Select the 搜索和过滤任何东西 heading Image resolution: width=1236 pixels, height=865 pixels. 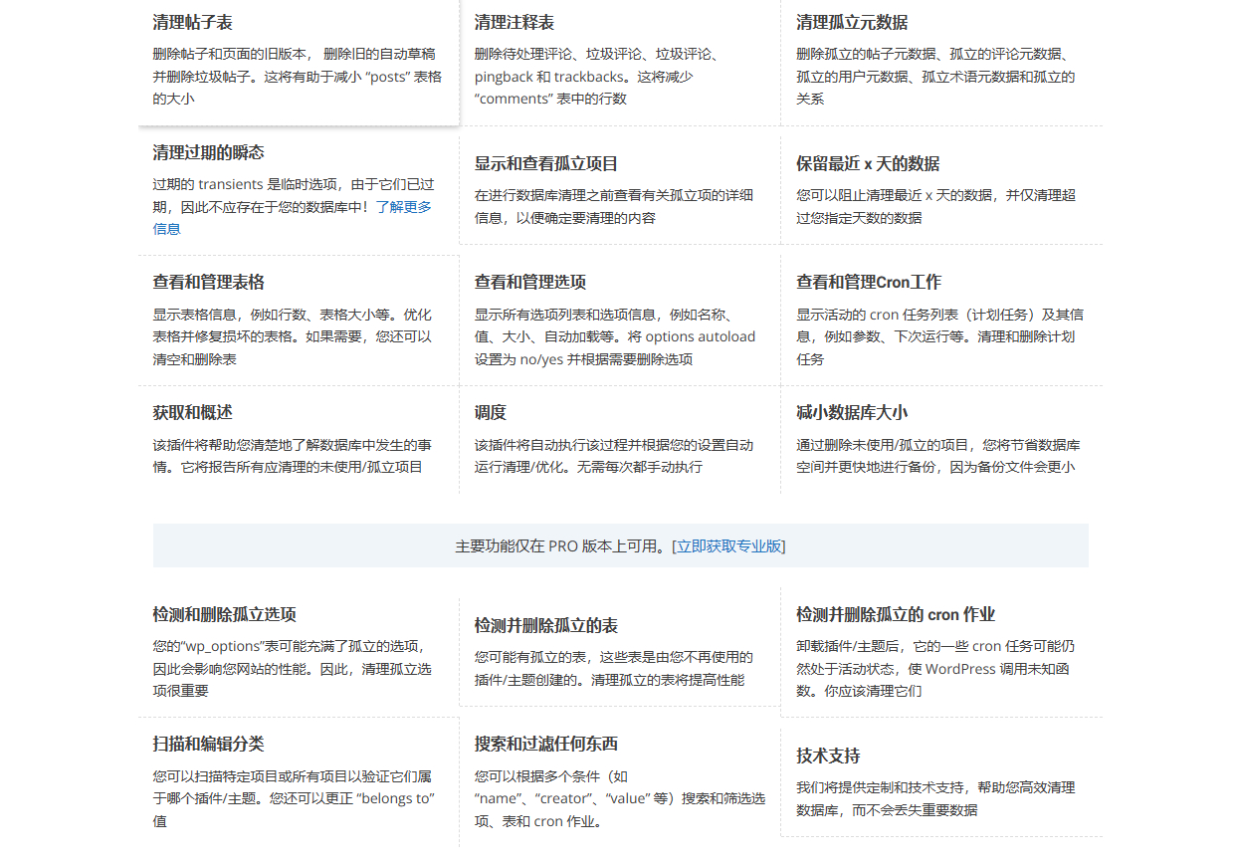point(546,744)
